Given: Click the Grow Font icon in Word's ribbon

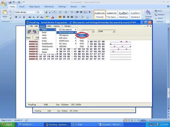Looking at the screenshot, I should pyautogui.click(x=46, y=12).
